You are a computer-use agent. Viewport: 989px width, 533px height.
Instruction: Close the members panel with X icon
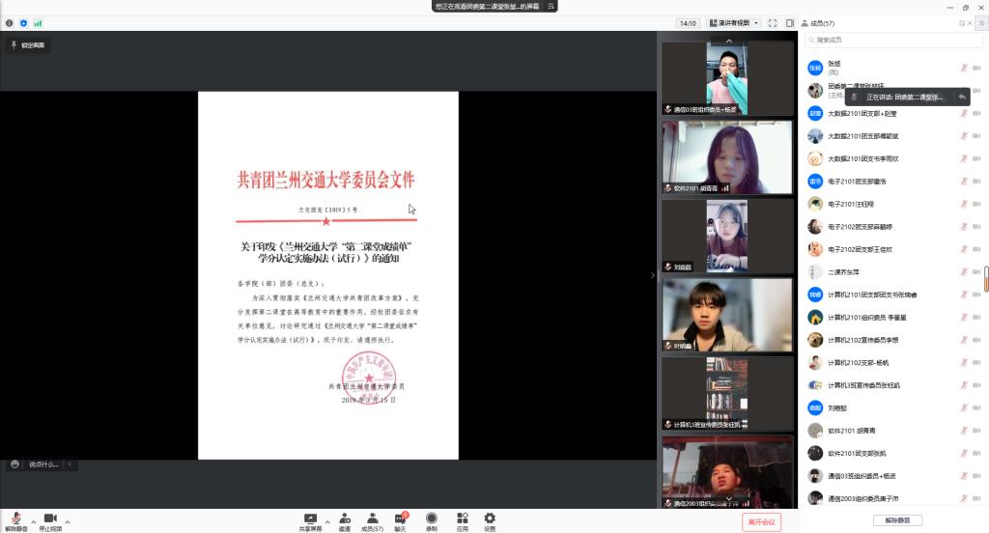coord(970,23)
